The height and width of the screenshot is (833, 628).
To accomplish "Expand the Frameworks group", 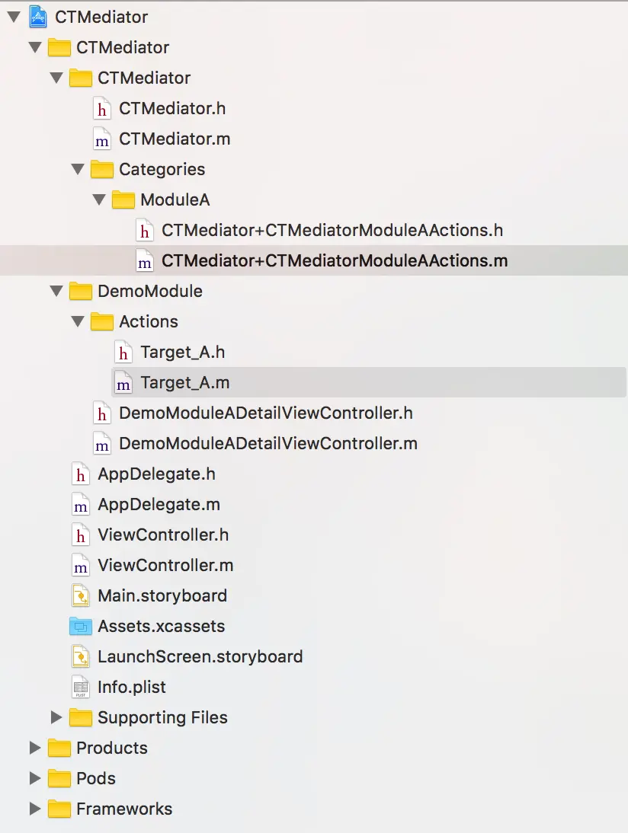I will coord(34,809).
